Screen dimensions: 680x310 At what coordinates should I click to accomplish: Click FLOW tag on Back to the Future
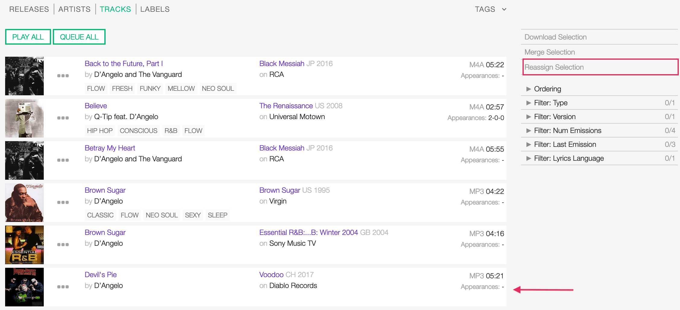(x=96, y=88)
